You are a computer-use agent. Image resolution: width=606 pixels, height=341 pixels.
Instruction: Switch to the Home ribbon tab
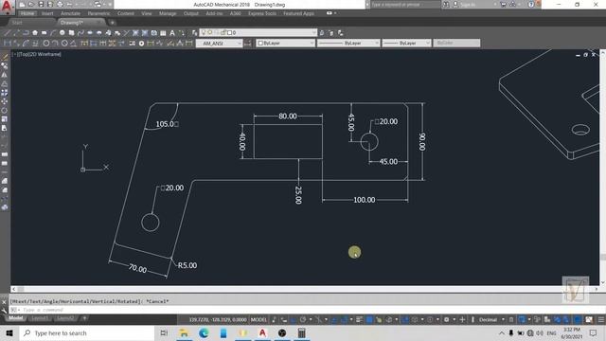[27, 13]
